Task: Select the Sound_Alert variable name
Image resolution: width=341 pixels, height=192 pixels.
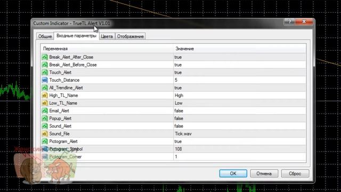Action: click(60, 126)
